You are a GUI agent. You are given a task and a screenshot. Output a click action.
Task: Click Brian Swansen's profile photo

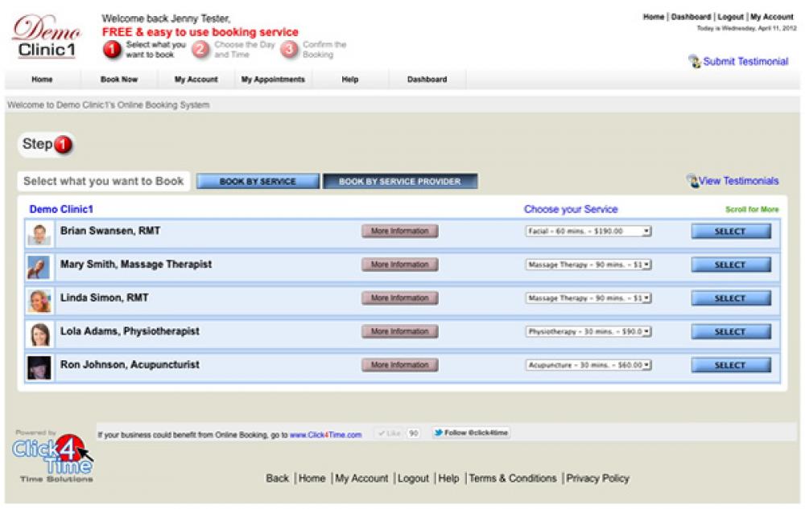[x=39, y=231]
